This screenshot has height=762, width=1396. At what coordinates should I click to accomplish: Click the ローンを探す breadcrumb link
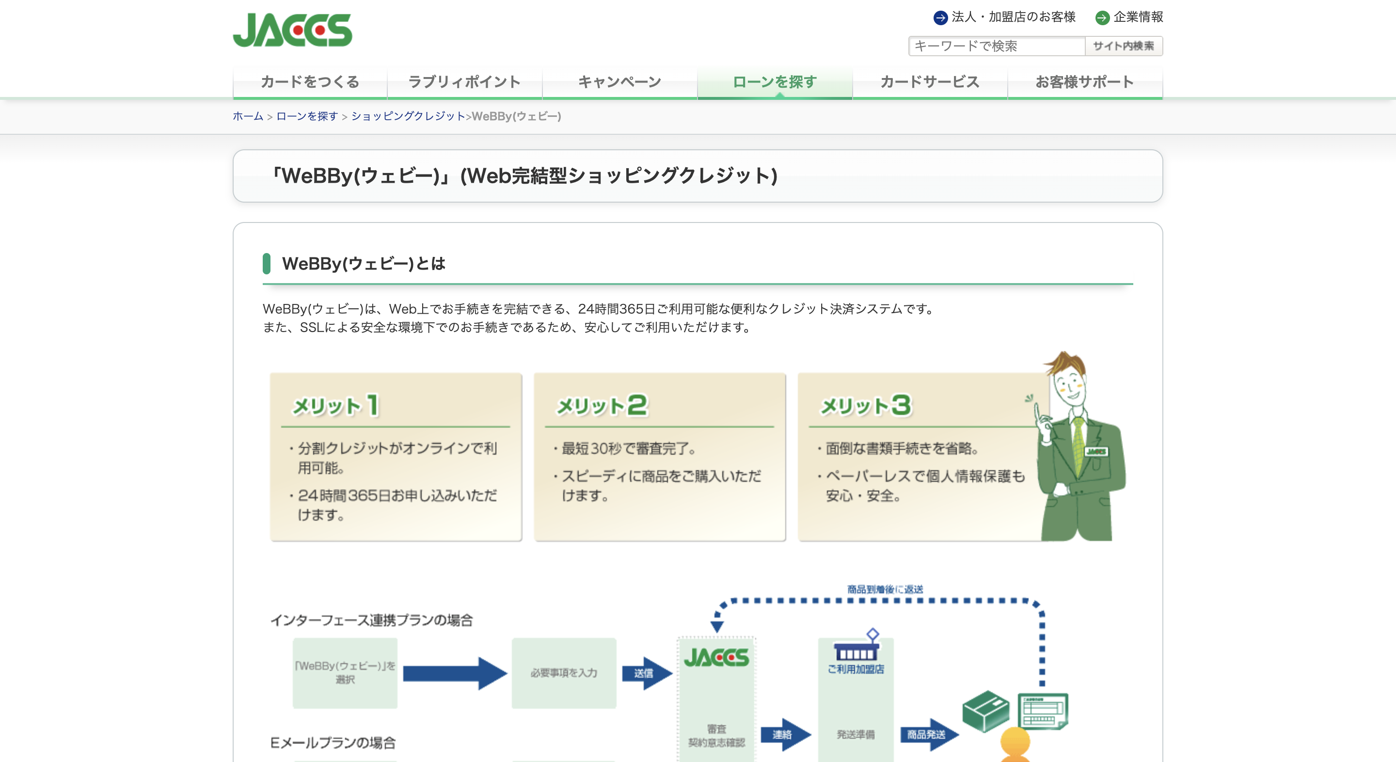point(307,116)
